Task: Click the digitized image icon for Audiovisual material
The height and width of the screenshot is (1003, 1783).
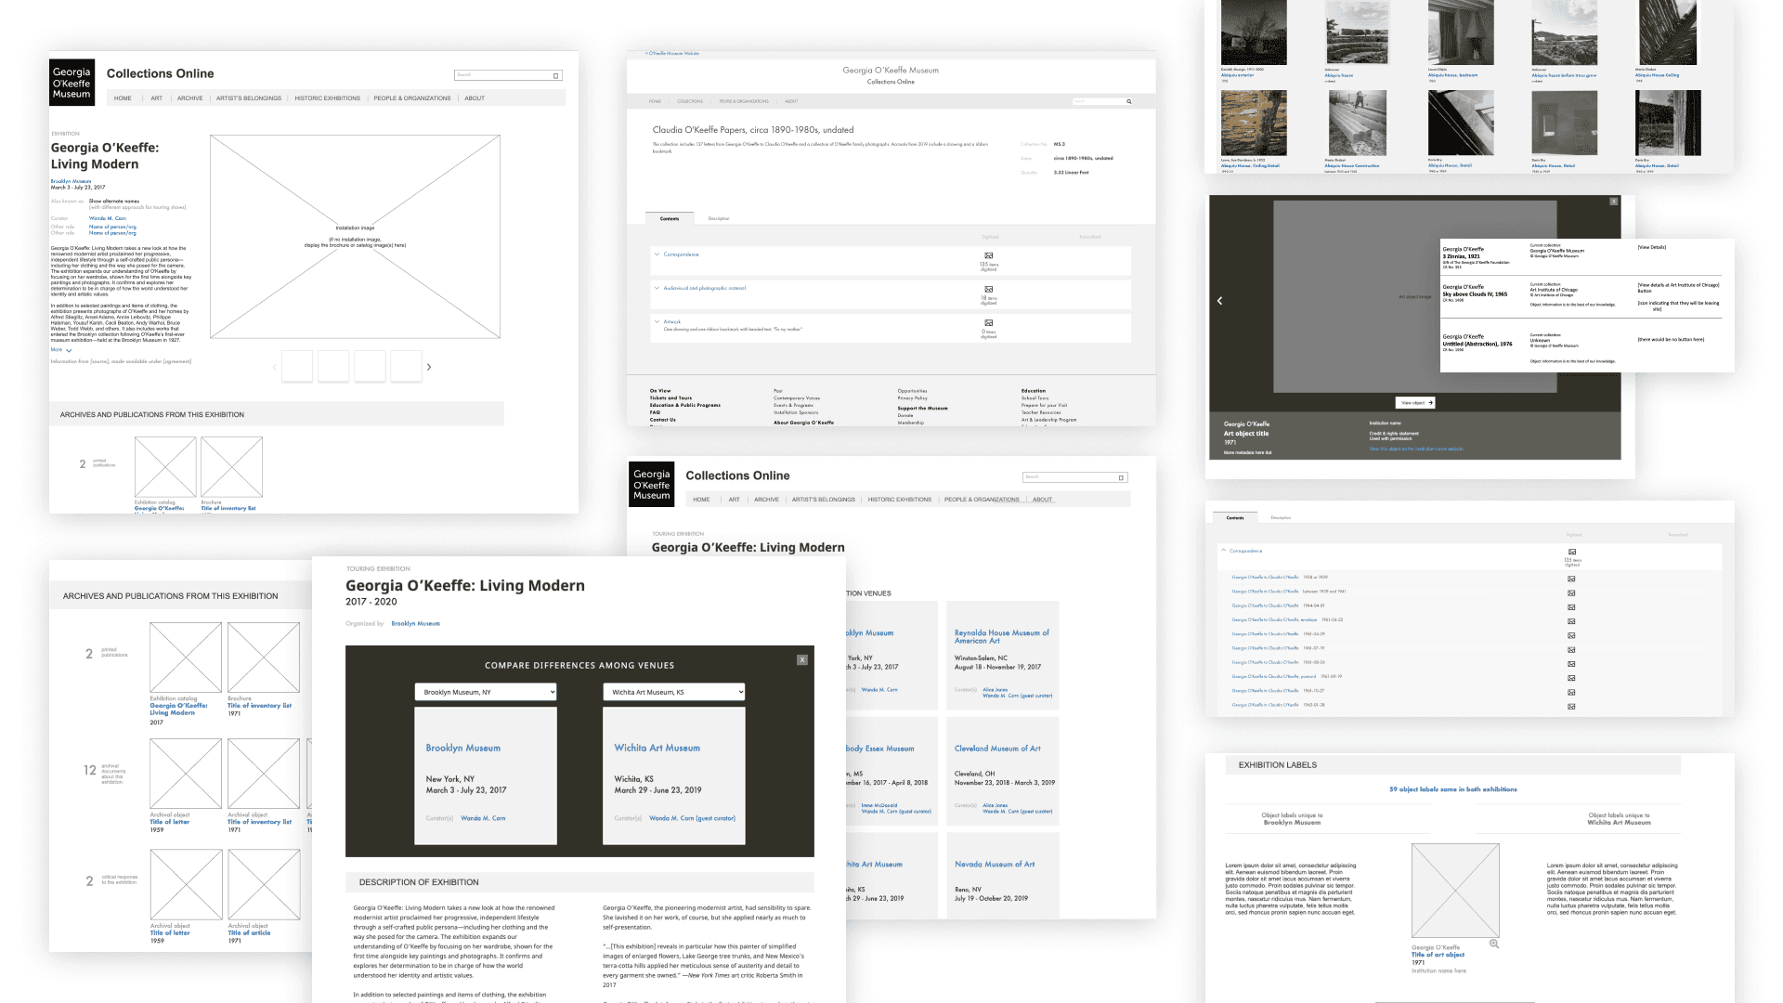Action: pyautogui.click(x=988, y=290)
